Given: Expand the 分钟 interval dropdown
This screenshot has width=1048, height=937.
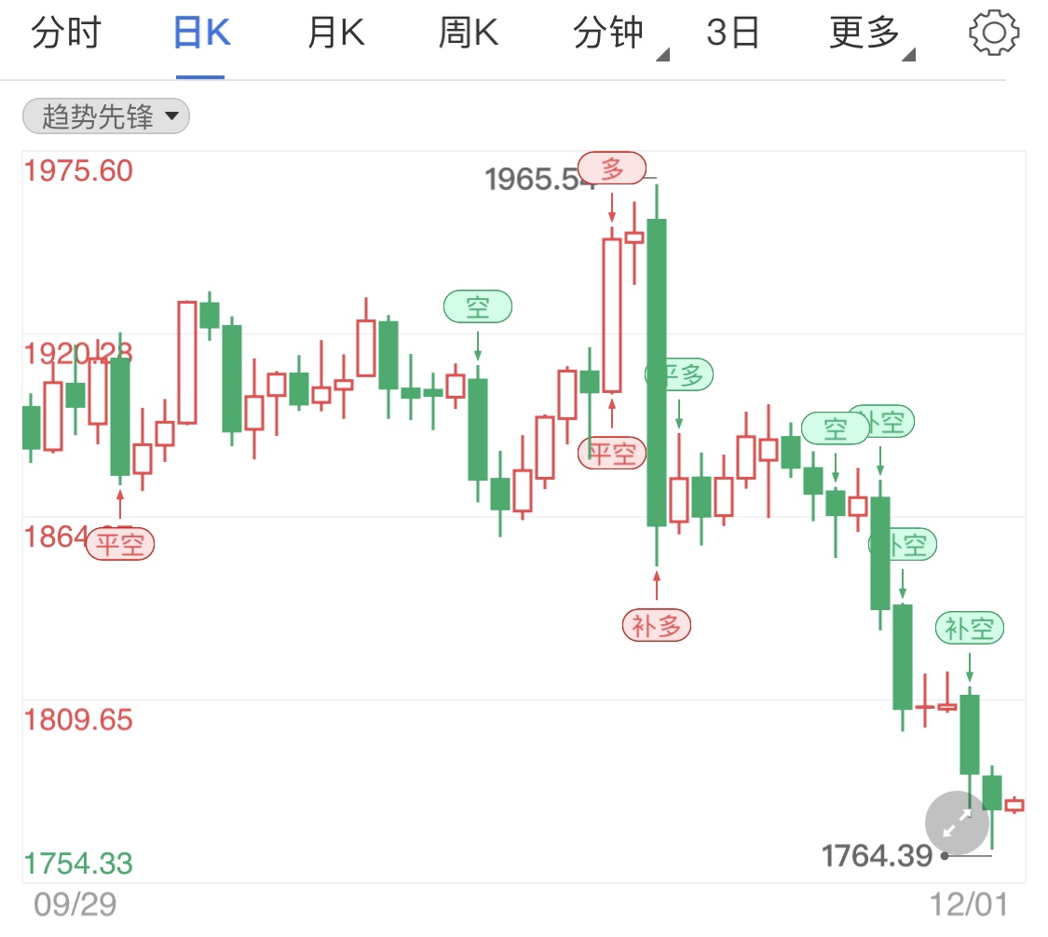Looking at the screenshot, I should click(x=610, y=31).
